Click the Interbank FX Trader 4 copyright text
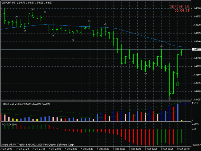The height and width of the screenshot is (151, 201). point(38,145)
